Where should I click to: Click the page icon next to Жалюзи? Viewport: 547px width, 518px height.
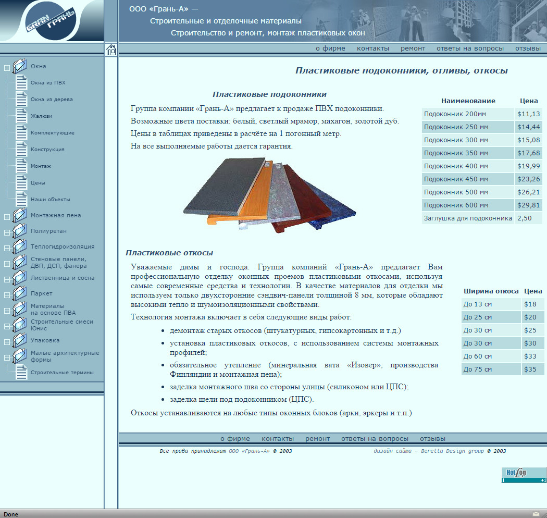pyautogui.click(x=21, y=116)
